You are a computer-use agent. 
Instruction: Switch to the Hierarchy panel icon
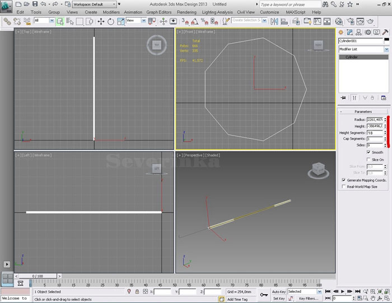tap(358, 32)
